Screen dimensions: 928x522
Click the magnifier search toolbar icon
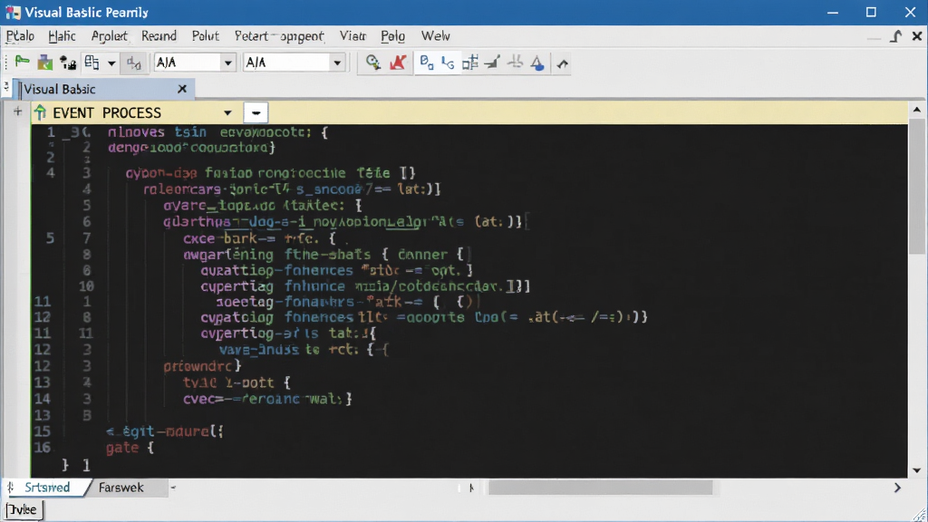tap(372, 63)
